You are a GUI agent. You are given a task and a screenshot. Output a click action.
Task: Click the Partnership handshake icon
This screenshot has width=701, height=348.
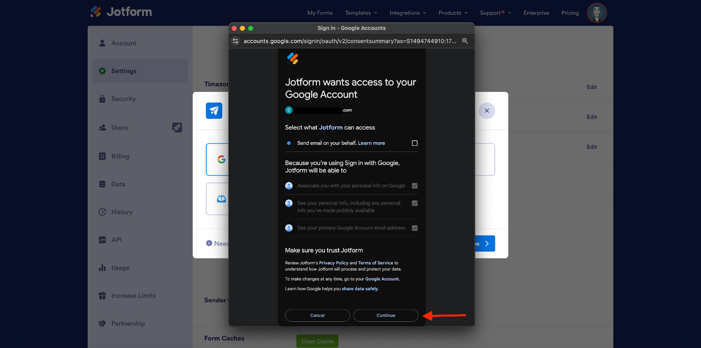tap(102, 324)
